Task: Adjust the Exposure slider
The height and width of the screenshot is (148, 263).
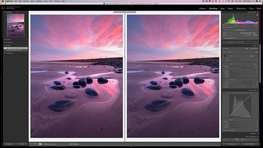Action: click(x=241, y=66)
